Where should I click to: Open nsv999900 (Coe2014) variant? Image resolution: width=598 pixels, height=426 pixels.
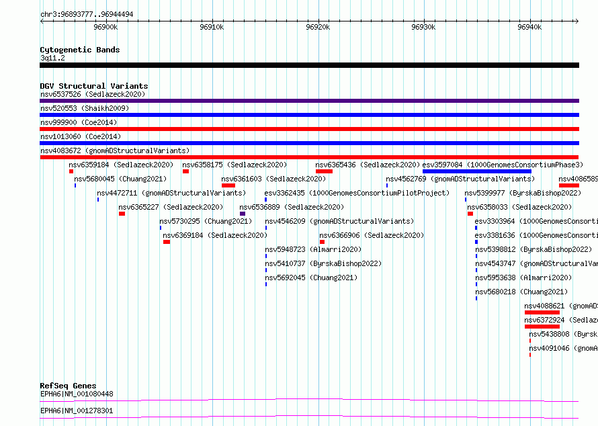[x=79, y=122]
